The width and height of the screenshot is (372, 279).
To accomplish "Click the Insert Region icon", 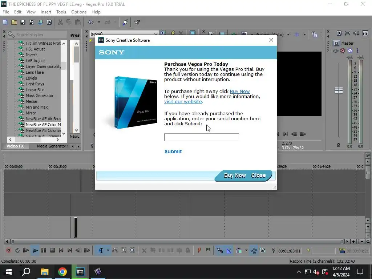I will (x=208, y=251).
